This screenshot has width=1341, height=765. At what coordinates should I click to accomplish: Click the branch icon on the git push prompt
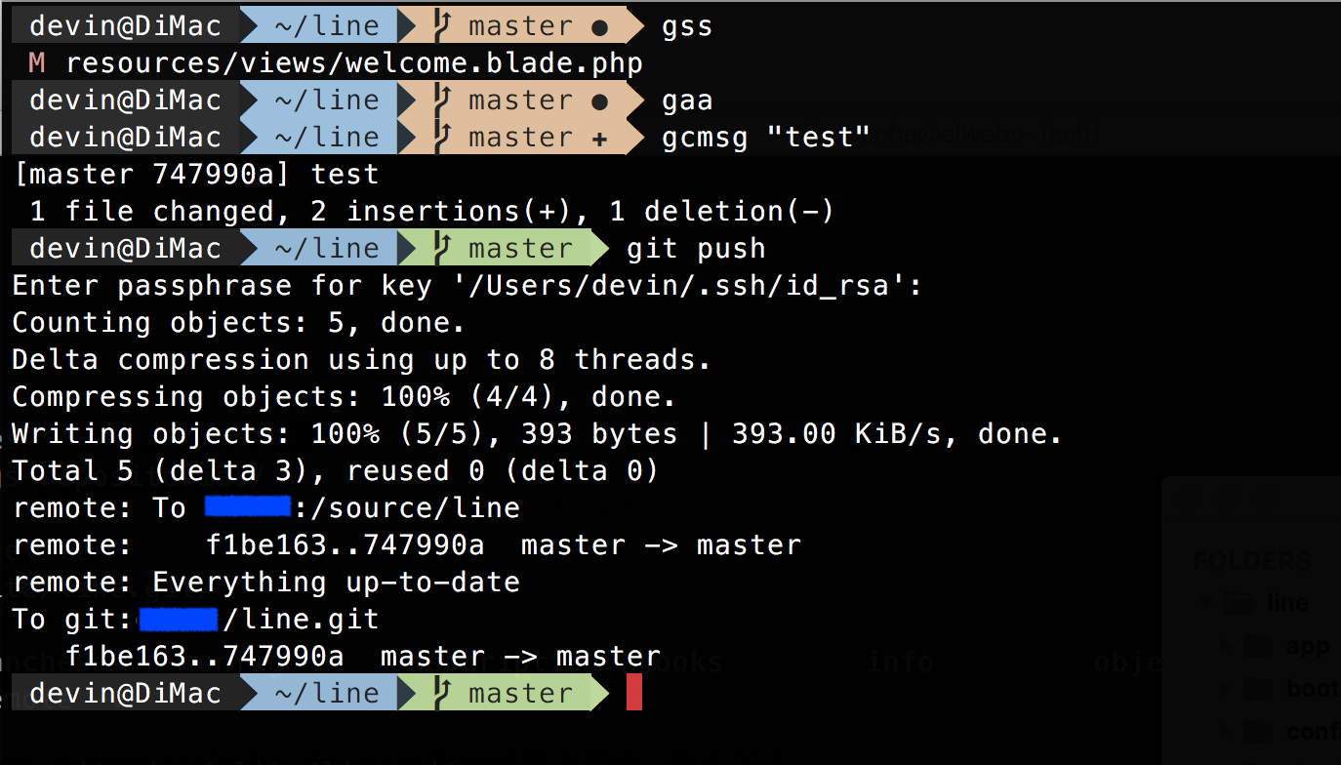click(x=441, y=248)
